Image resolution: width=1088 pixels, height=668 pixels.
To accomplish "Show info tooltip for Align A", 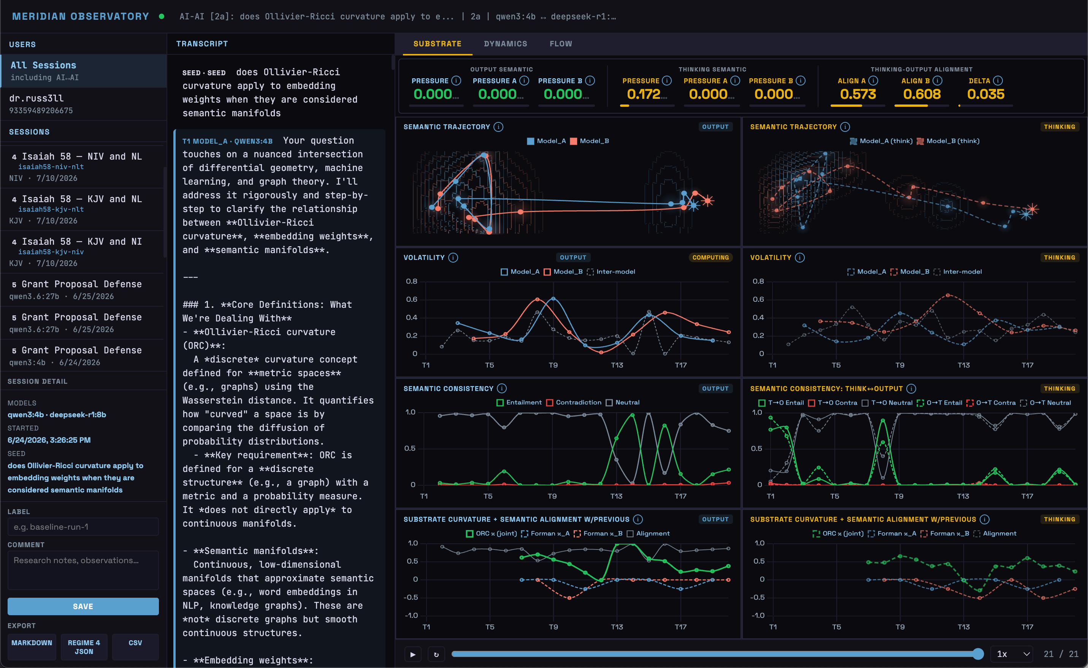I will [x=873, y=81].
